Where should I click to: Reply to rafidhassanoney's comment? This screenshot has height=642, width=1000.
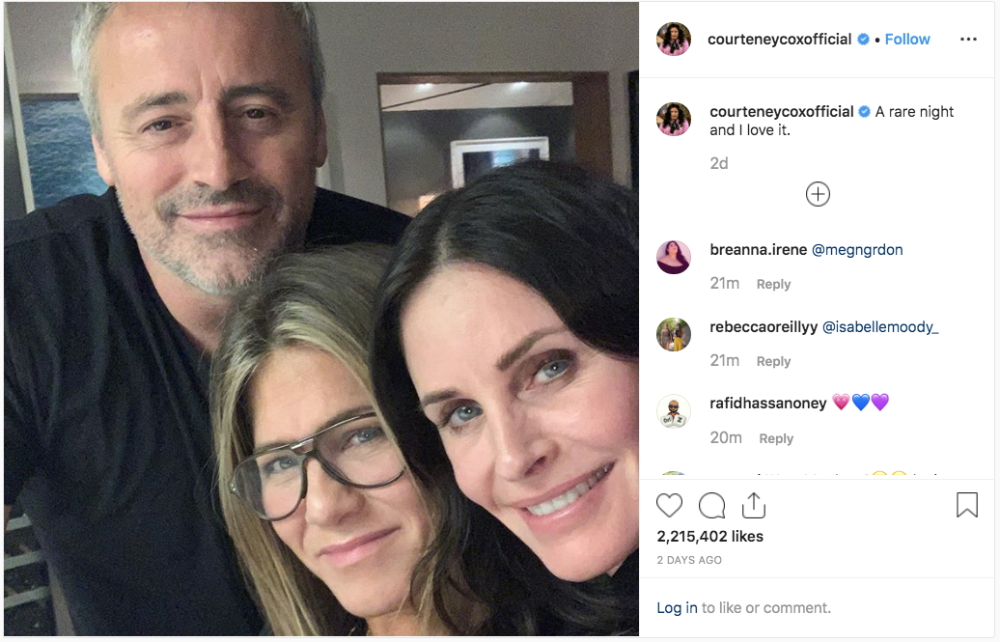pos(775,438)
